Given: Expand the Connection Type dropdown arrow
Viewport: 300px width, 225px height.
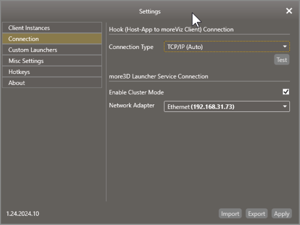Looking at the screenshot, I should (285, 47).
